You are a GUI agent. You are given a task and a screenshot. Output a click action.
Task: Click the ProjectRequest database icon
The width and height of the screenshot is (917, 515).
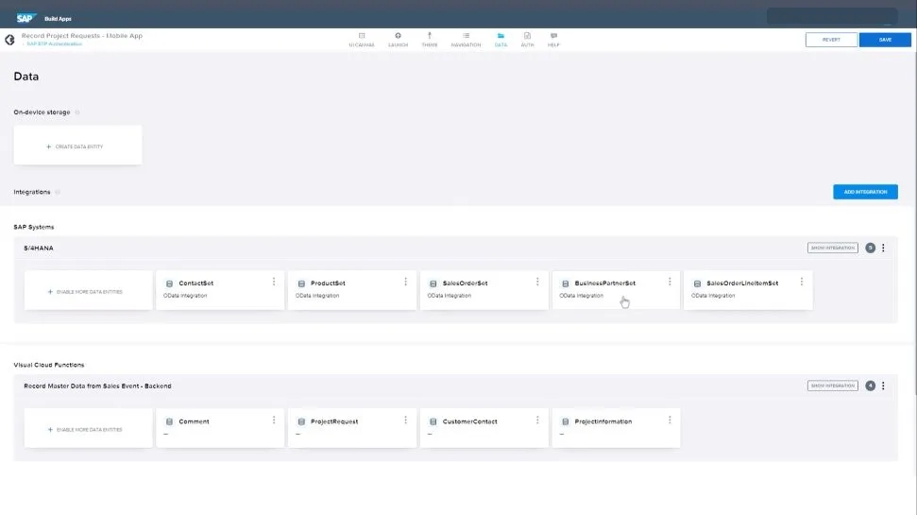[x=301, y=422]
